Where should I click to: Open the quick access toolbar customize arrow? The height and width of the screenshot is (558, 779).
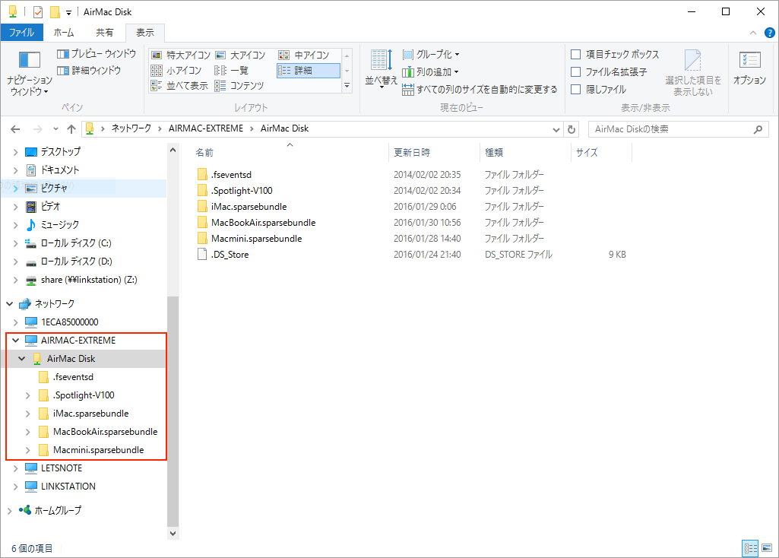click(x=68, y=12)
